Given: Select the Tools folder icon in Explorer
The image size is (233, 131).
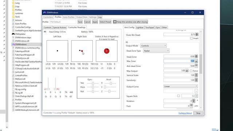Looking at the screenshot, I should pyautogui.click(x=13, y=17).
